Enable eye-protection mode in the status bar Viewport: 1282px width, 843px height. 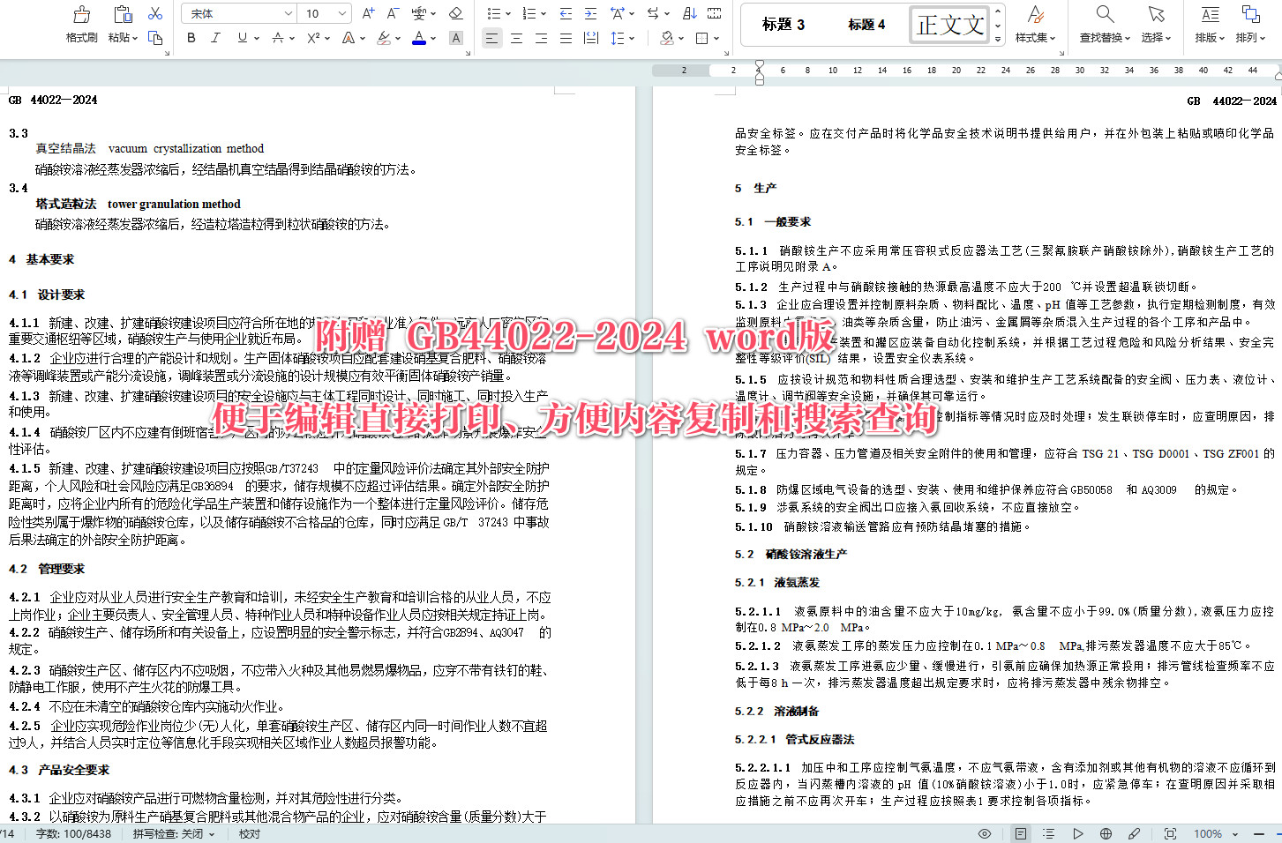[x=984, y=832]
